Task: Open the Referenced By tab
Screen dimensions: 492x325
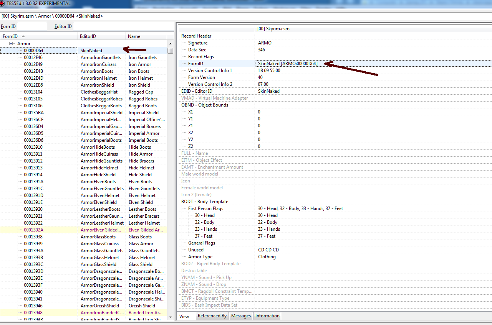Action: pos(212,316)
